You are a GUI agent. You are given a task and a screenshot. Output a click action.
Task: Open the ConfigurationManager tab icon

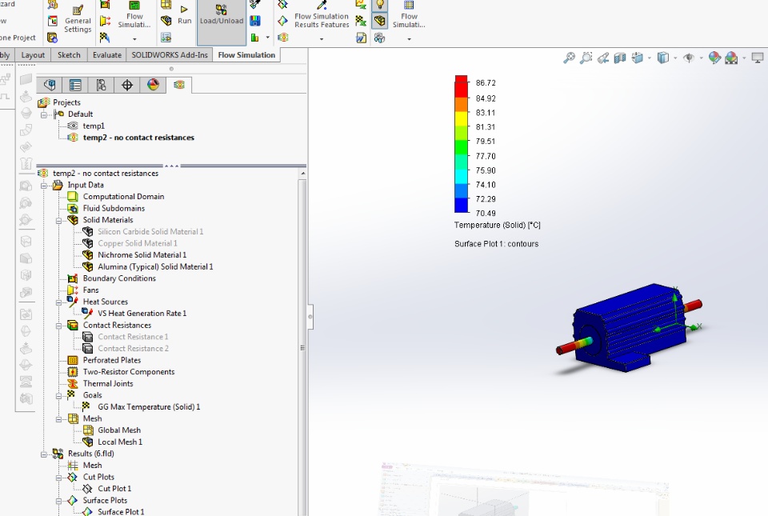(101, 85)
